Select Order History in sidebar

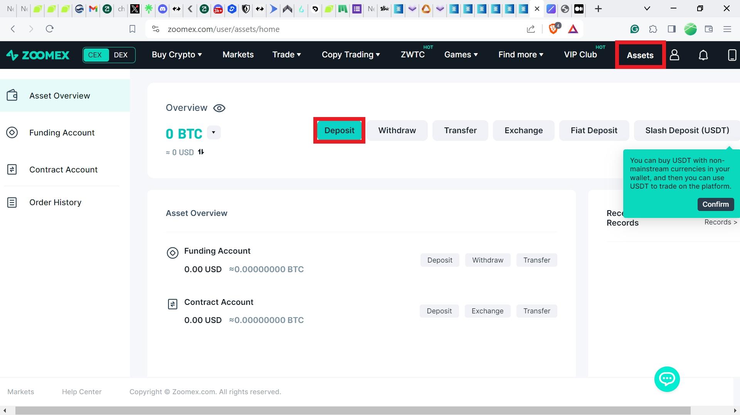(65, 202)
